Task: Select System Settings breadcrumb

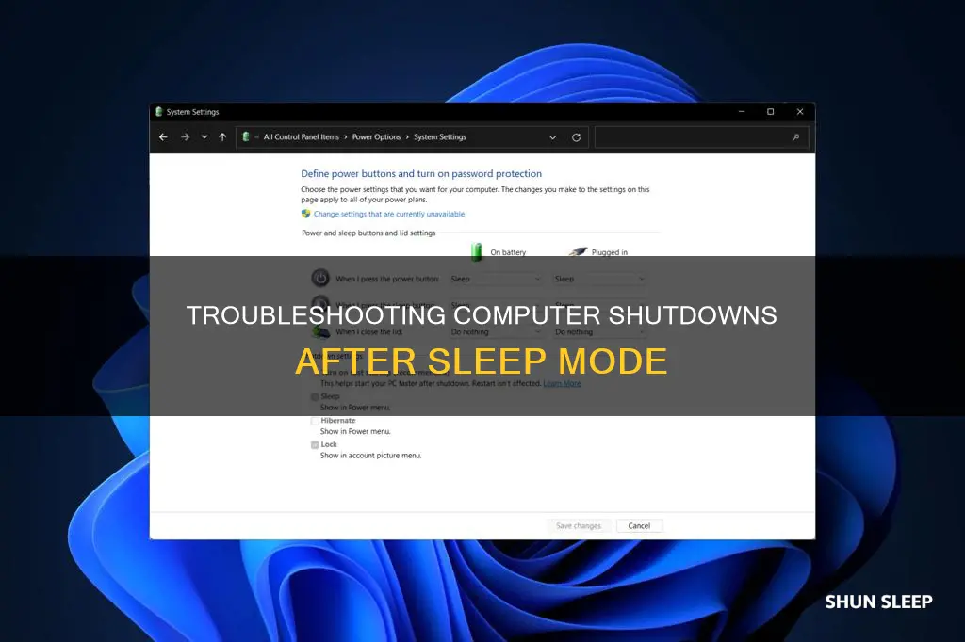Action: point(440,137)
